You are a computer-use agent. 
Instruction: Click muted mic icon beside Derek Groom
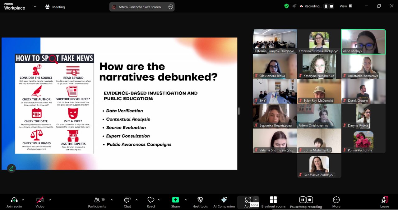click(345, 101)
